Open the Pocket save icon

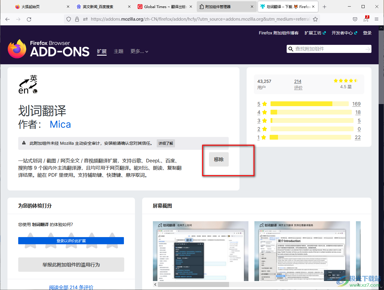(x=355, y=19)
